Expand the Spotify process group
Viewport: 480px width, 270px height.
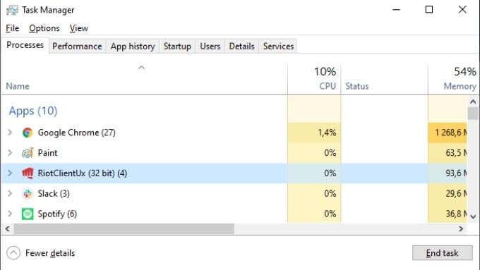click(x=10, y=214)
